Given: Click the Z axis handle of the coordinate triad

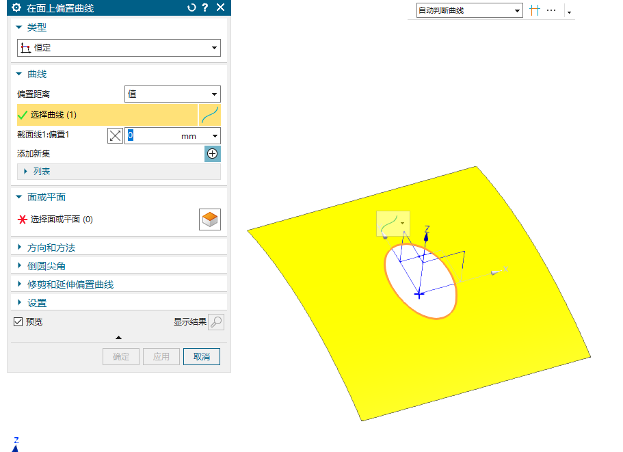Looking at the screenshot, I should pyautogui.click(x=426, y=236).
